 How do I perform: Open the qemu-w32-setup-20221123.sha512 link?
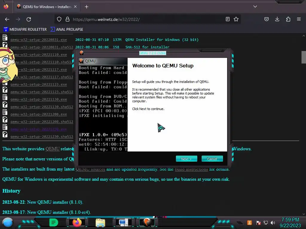(42, 92)
